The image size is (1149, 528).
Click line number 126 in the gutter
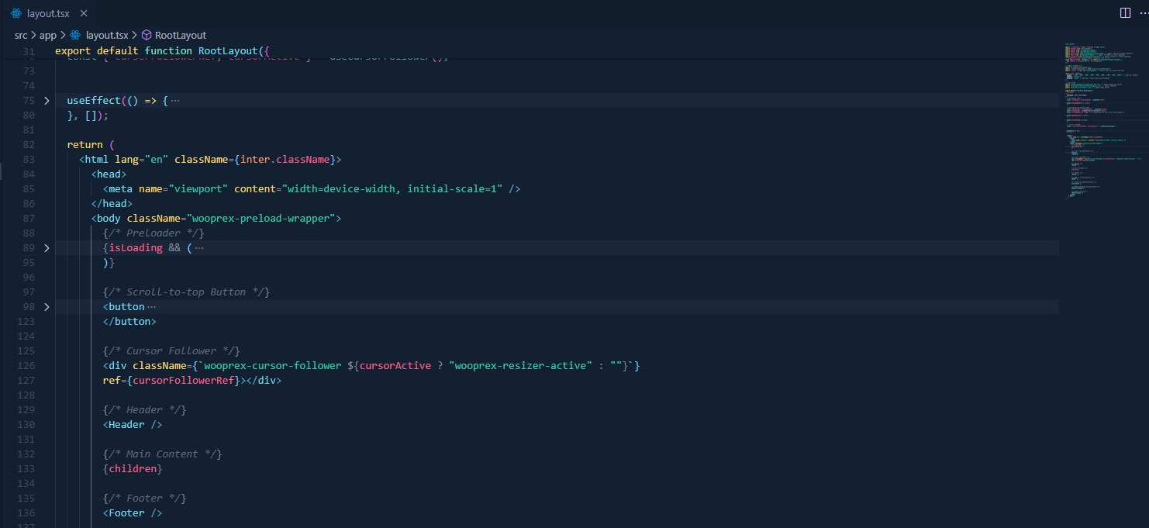pos(28,365)
